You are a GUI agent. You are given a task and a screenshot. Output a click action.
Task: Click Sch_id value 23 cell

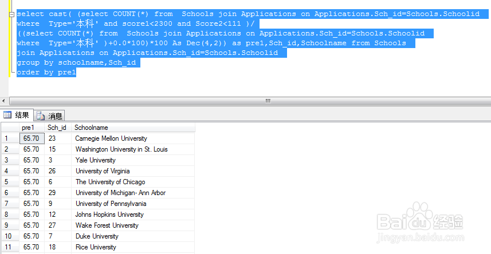pyautogui.click(x=58, y=138)
